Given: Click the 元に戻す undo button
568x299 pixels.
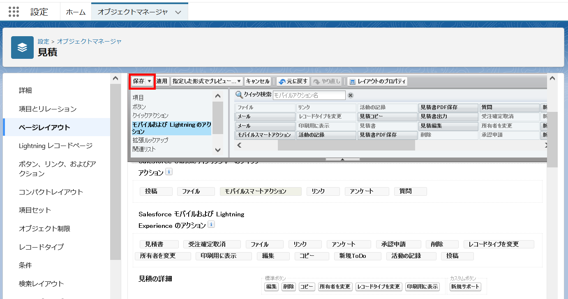Looking at the screenshot, I should tap(293, 81).
